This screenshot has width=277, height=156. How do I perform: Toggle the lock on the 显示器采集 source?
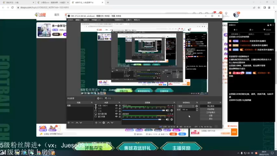[119, 114]
